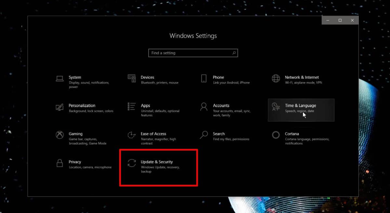The width and height of the screenshot is (390, 213).
Task: Click 'Cortana language, permissions, notifications' text
Action: tap(307, 141)
